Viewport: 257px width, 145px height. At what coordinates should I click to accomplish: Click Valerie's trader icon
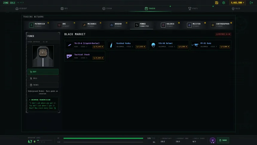[163, 25]
